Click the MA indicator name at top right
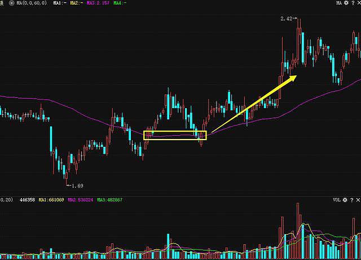Screen dimensions: 361x260 339,3
